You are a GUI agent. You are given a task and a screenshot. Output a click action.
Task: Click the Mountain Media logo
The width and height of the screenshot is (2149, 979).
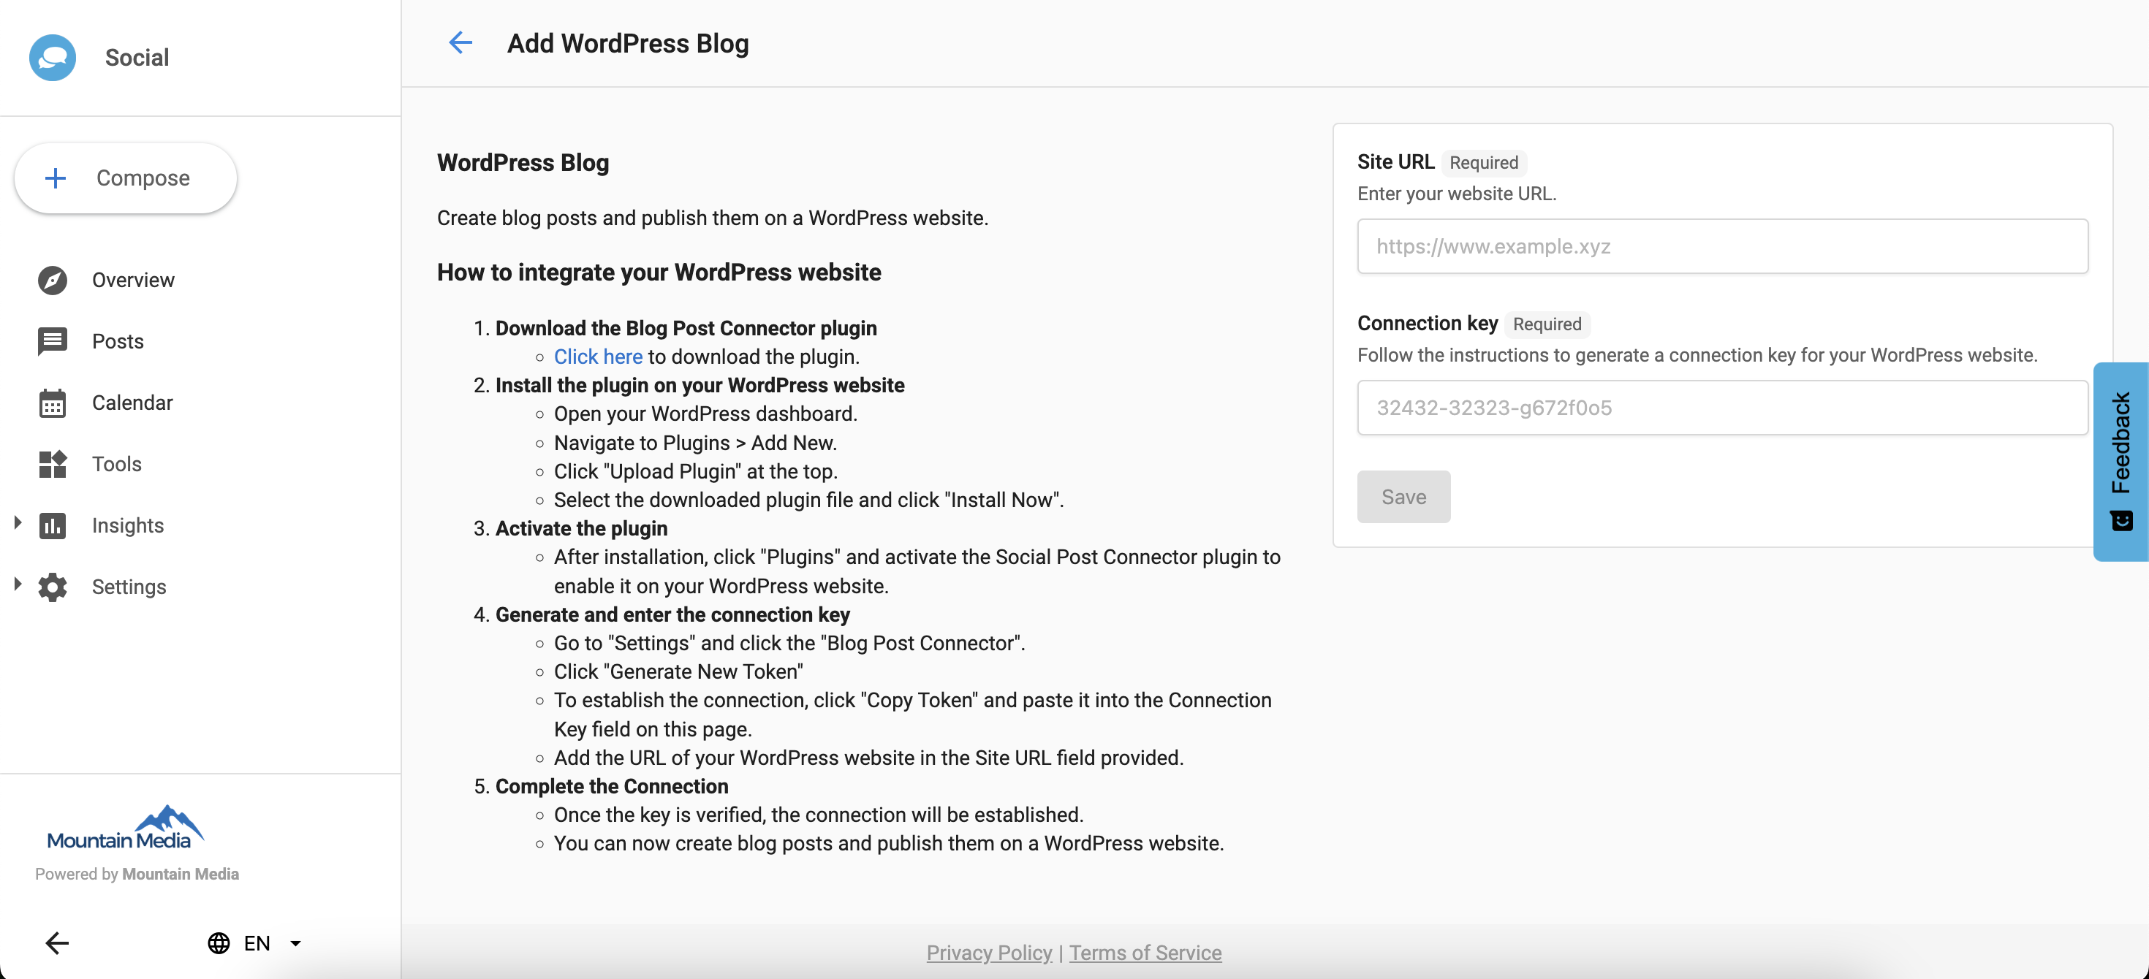click(x=125, y=827)
